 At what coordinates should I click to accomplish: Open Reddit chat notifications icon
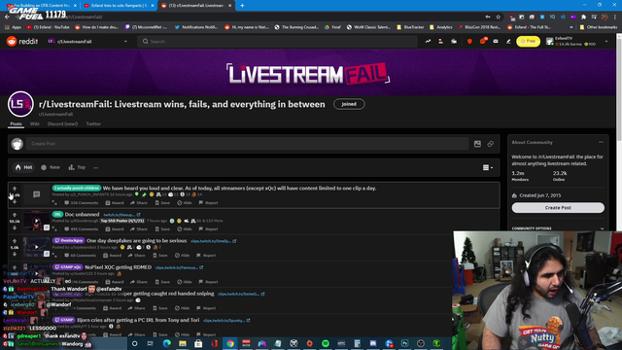point(483,41)
